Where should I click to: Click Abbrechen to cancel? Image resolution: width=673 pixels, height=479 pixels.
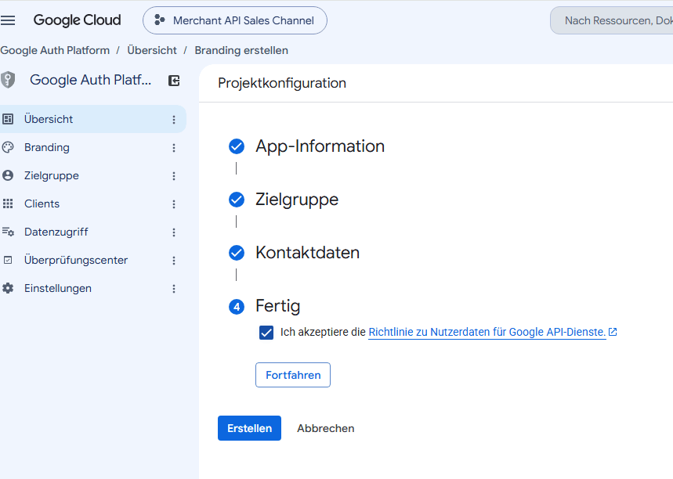pos(326,428)
